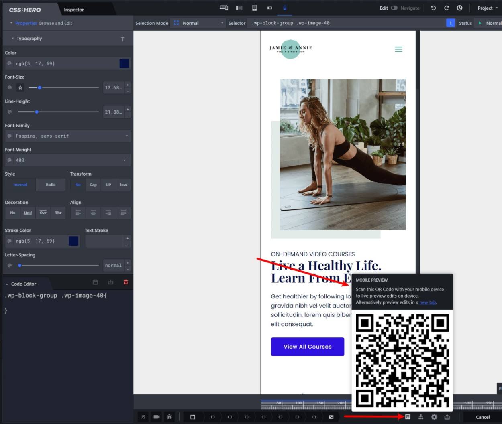502x424 pixels.
Task: Click the bug inspector icon
Action: click(169, 417)
